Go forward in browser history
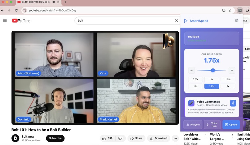Screen dimensions: 250x145 [9, 10]
